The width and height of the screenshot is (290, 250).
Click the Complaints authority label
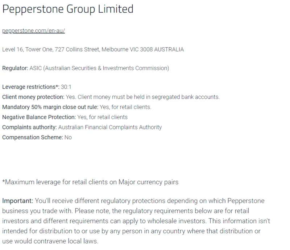29,127
